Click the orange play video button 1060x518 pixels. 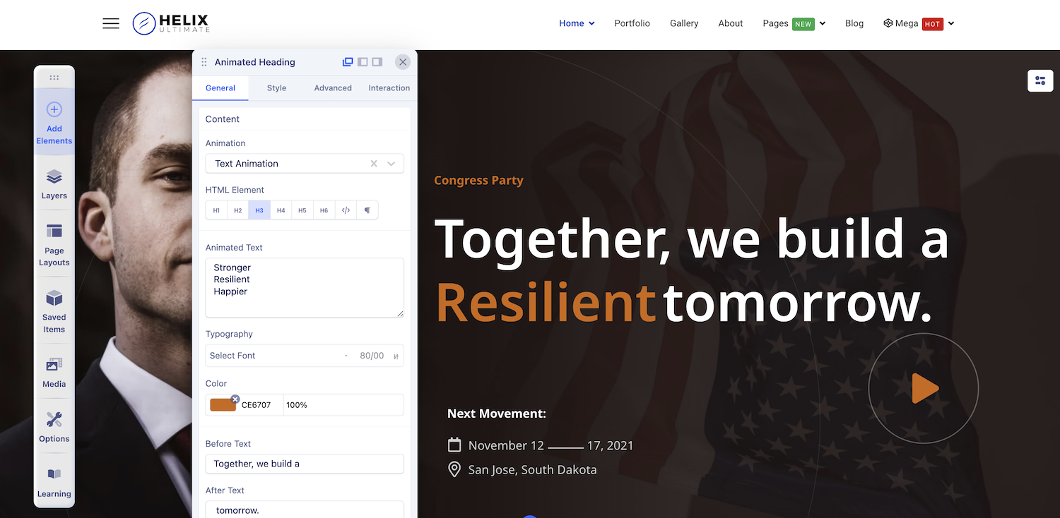[924, 388]
